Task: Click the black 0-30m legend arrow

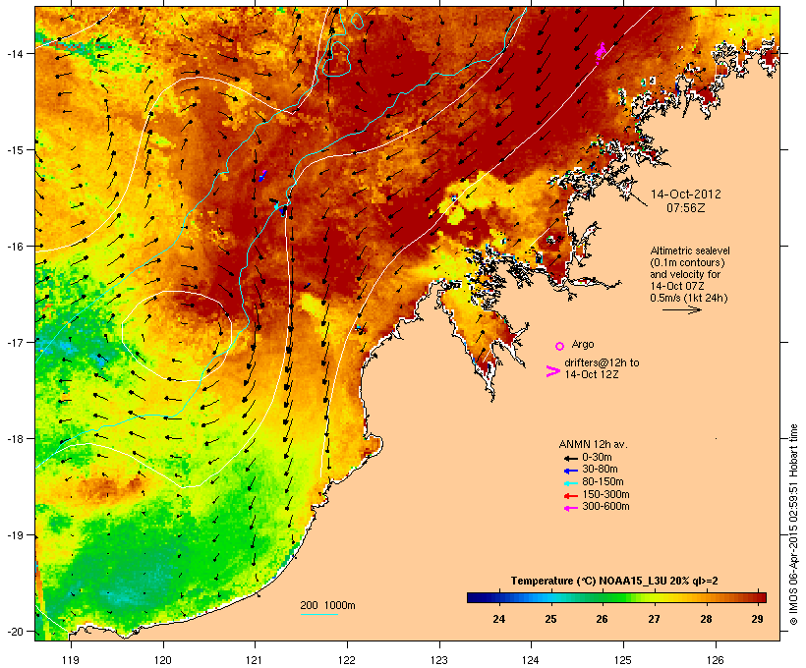Action: point(570,458)
